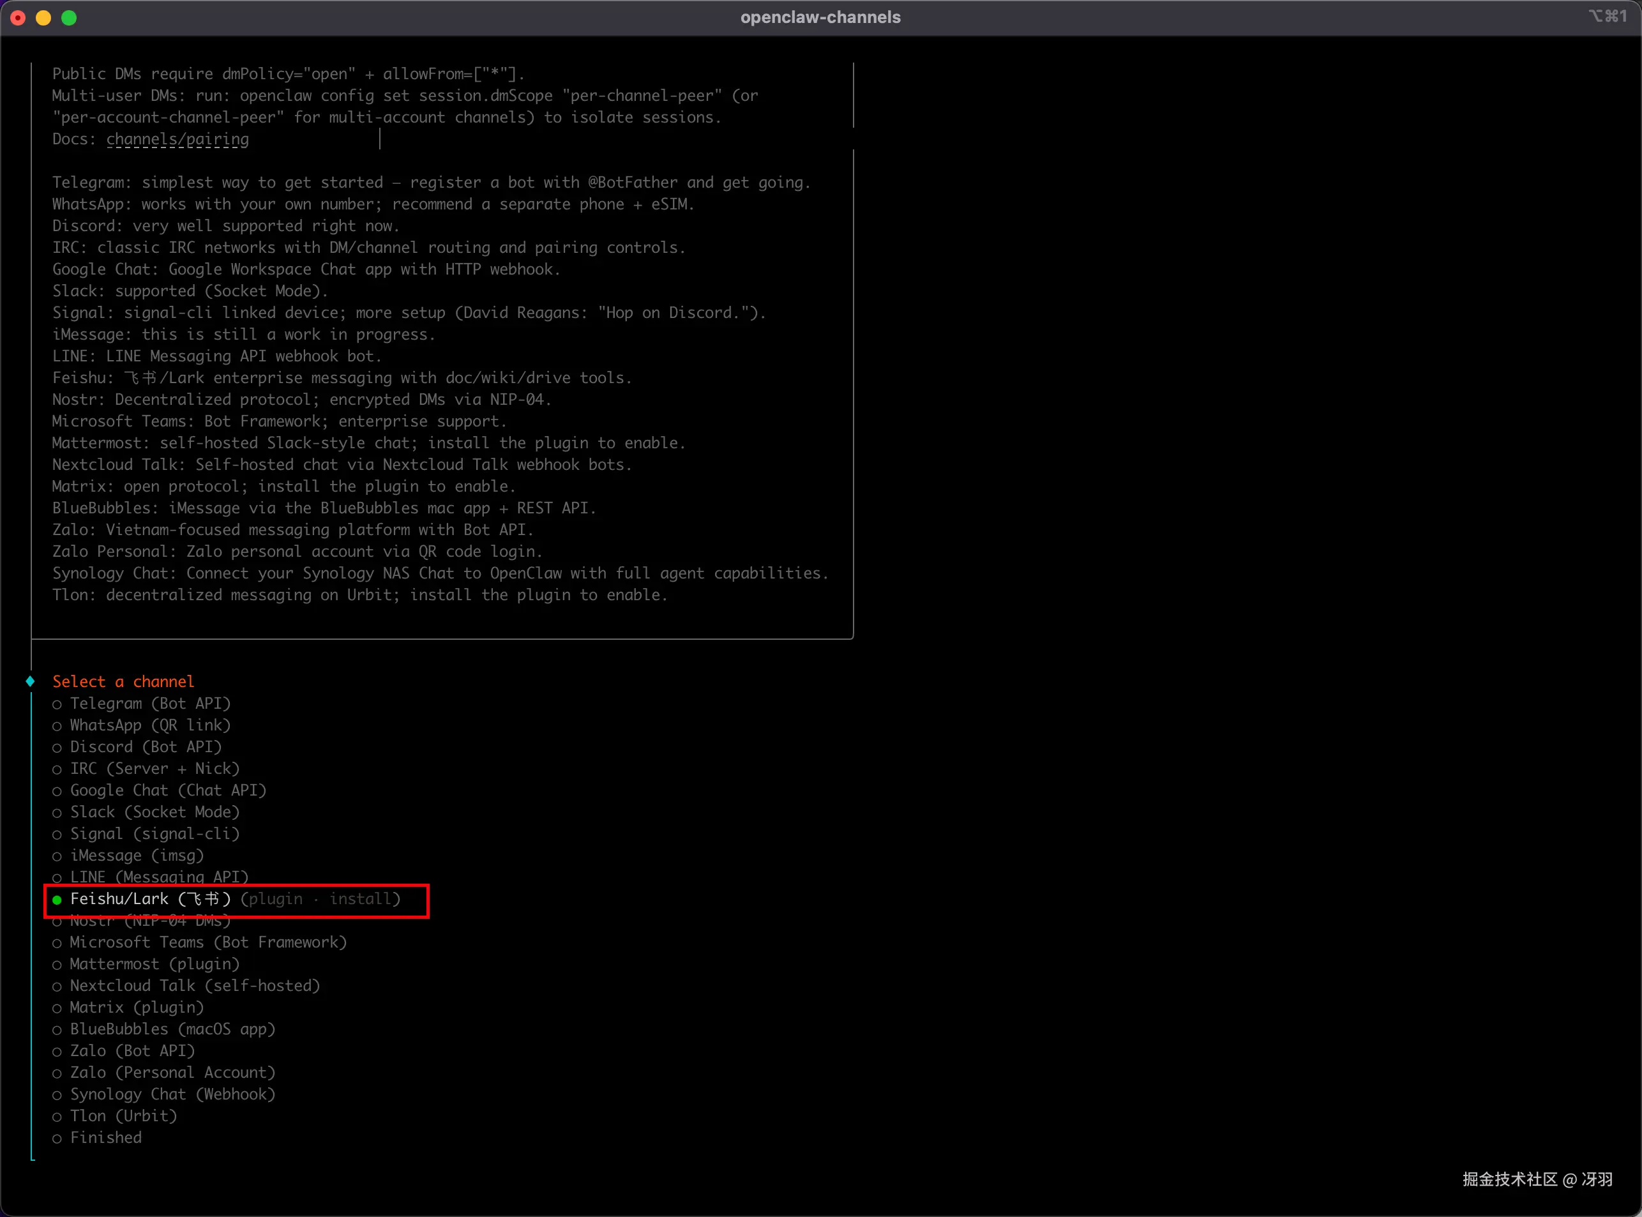This screenshot has height=1217, width=1642.
Task: Select Synology Chat (Webhook) option
Action: (172, 1094)
